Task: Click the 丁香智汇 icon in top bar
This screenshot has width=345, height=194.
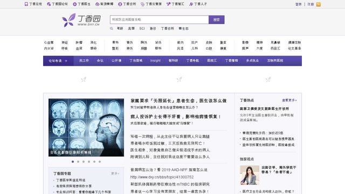Action: pos(169,4)
